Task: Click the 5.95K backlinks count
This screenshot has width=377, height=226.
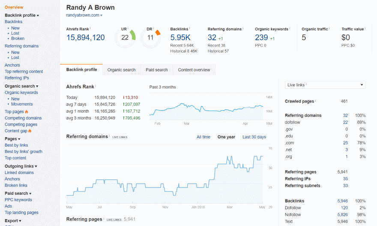Action: [x=180, y=38]
